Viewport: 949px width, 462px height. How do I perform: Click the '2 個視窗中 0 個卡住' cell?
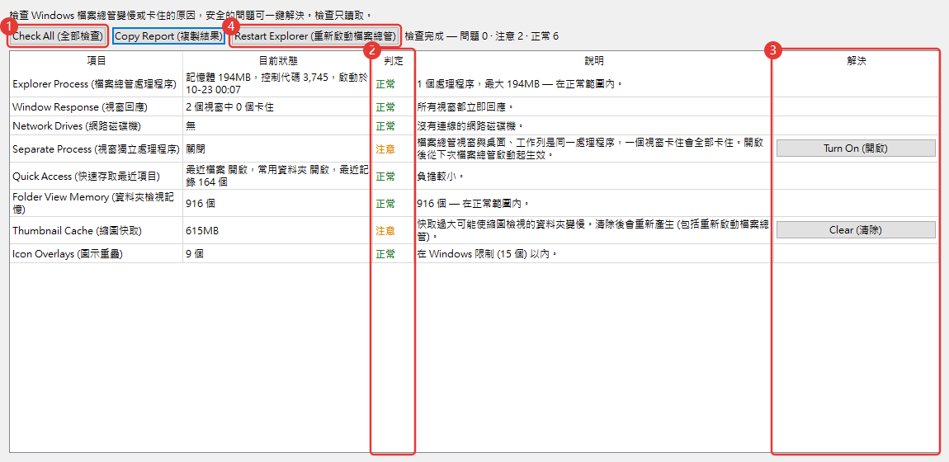(x=278, y=107)
